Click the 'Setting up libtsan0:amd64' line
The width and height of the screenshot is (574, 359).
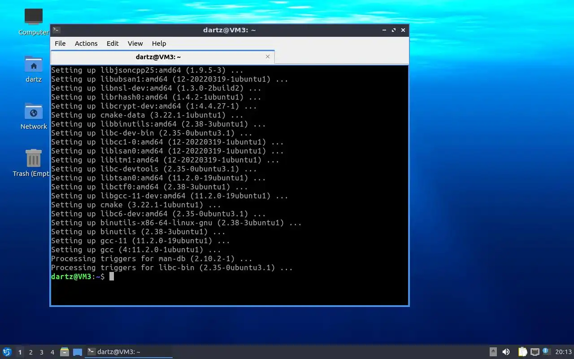[158, 178]
